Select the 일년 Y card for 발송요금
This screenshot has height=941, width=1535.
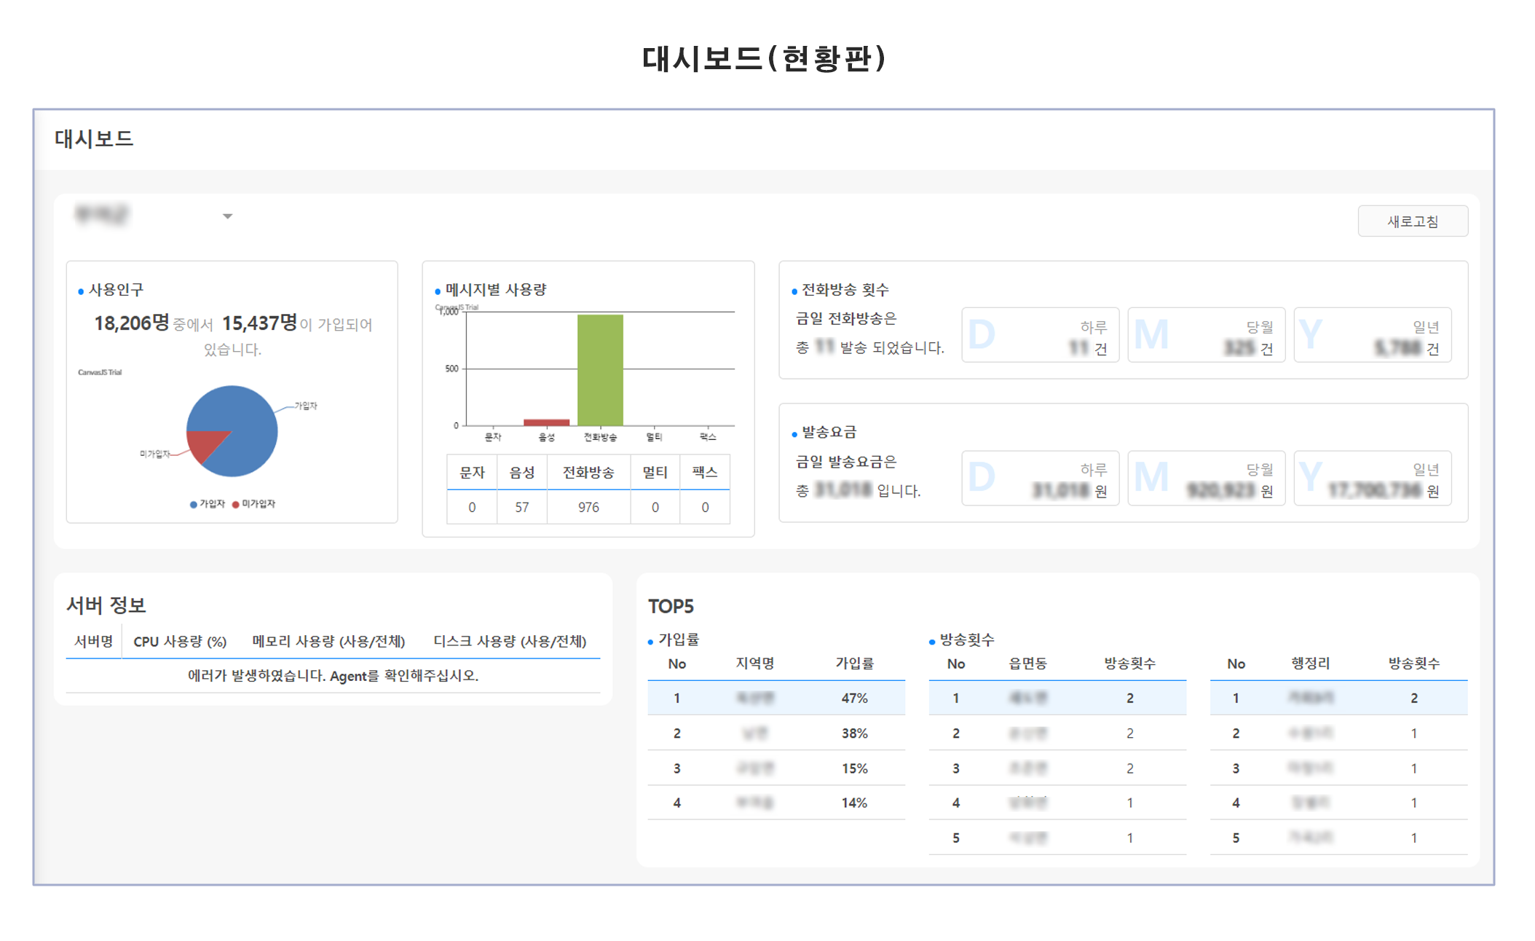(x=1371, y=478)
